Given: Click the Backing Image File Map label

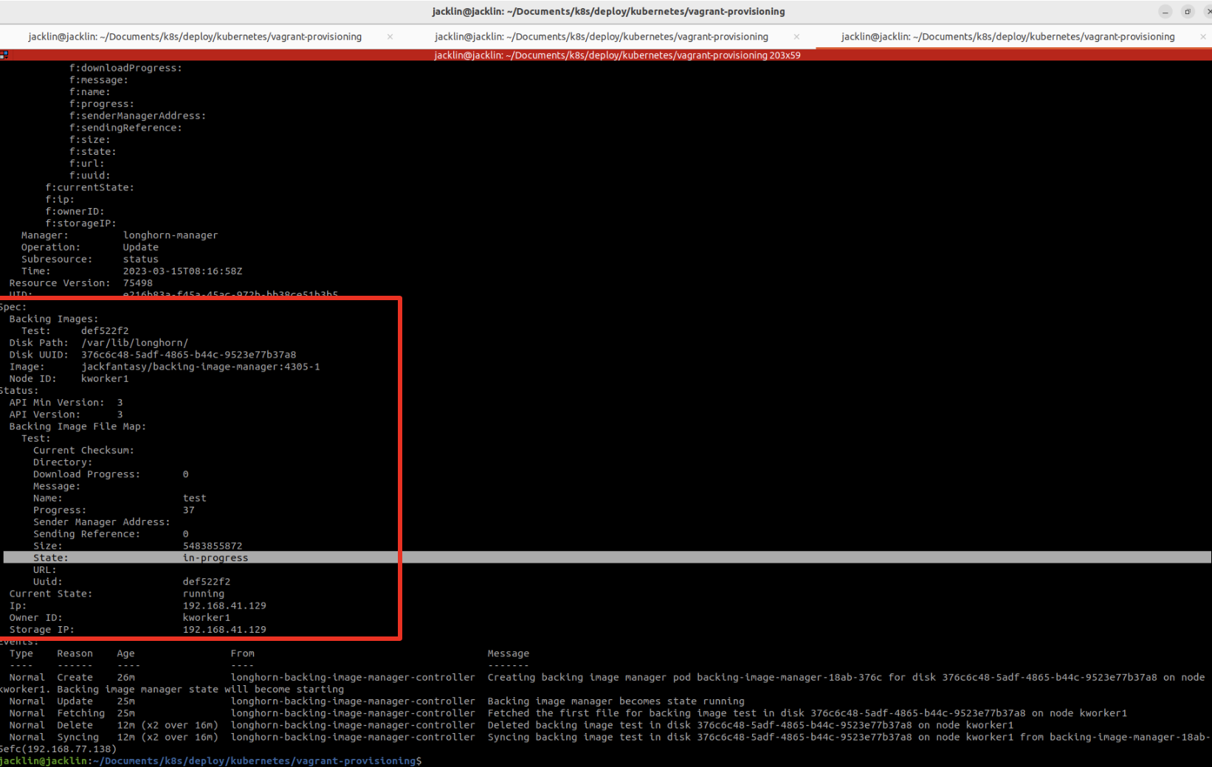Looking at the screenshot, I should pos(77,426).
